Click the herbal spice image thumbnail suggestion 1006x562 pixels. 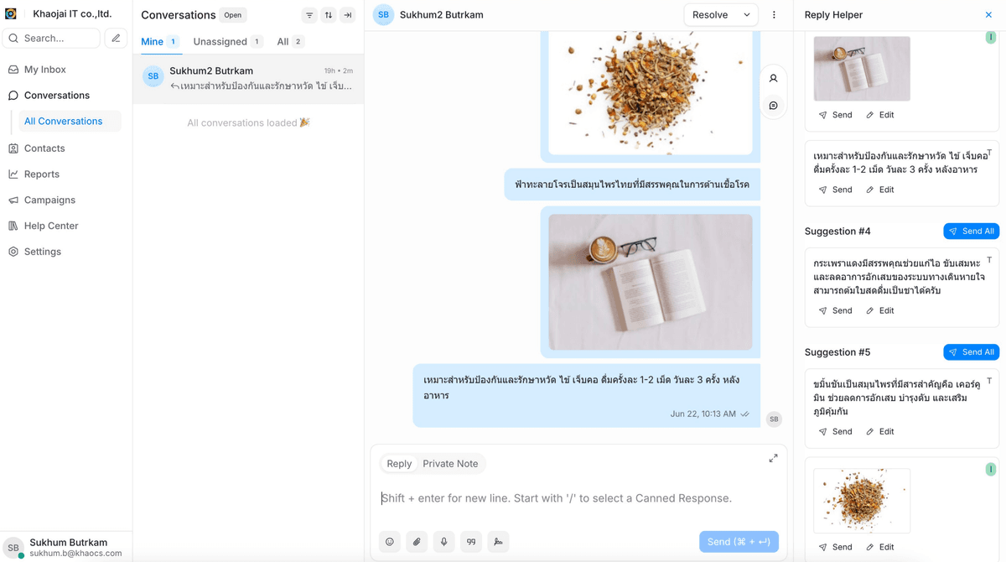(x=861, y=501)
